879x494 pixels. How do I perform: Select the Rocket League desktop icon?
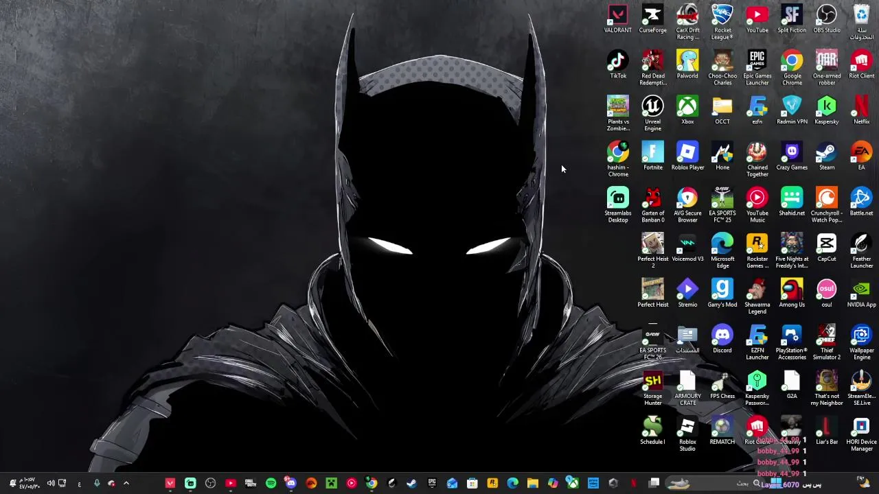pyautogui.click(x=722, y=22)
